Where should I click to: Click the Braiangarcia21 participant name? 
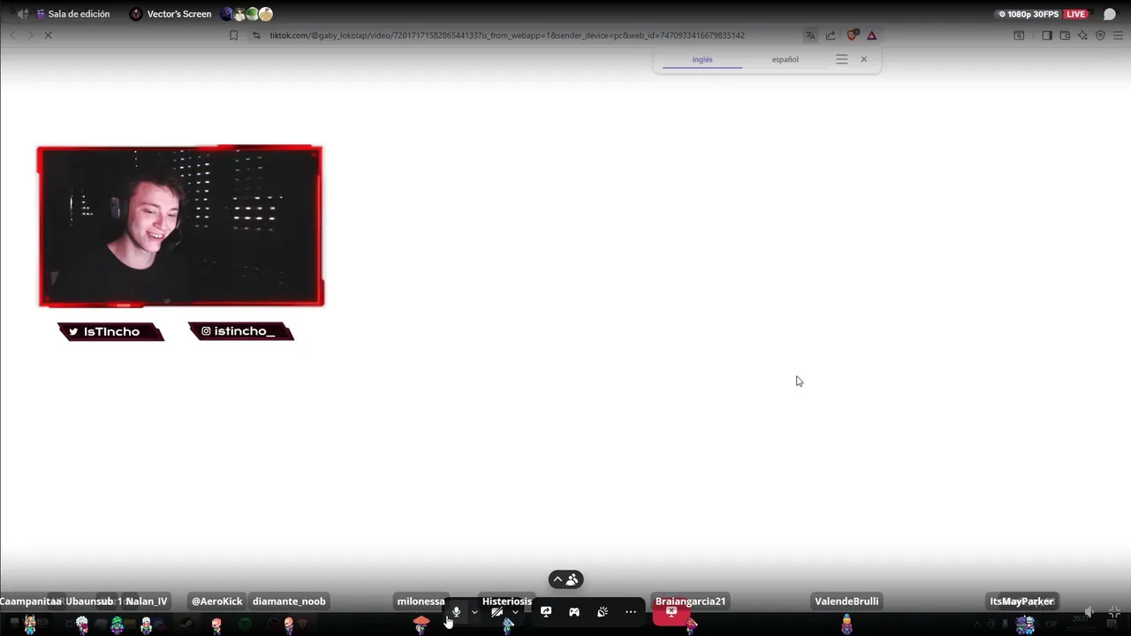[x=690, y=602]
